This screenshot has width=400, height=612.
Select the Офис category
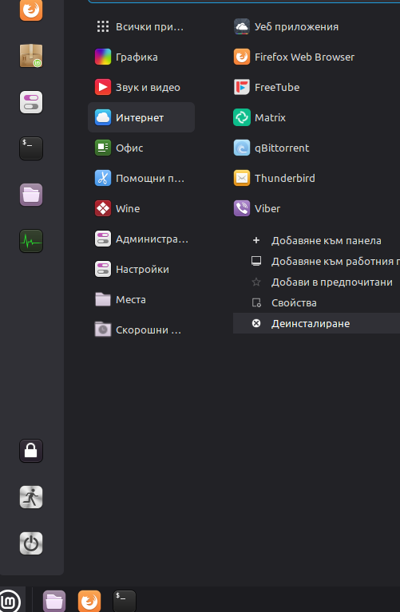click(141, 148)
